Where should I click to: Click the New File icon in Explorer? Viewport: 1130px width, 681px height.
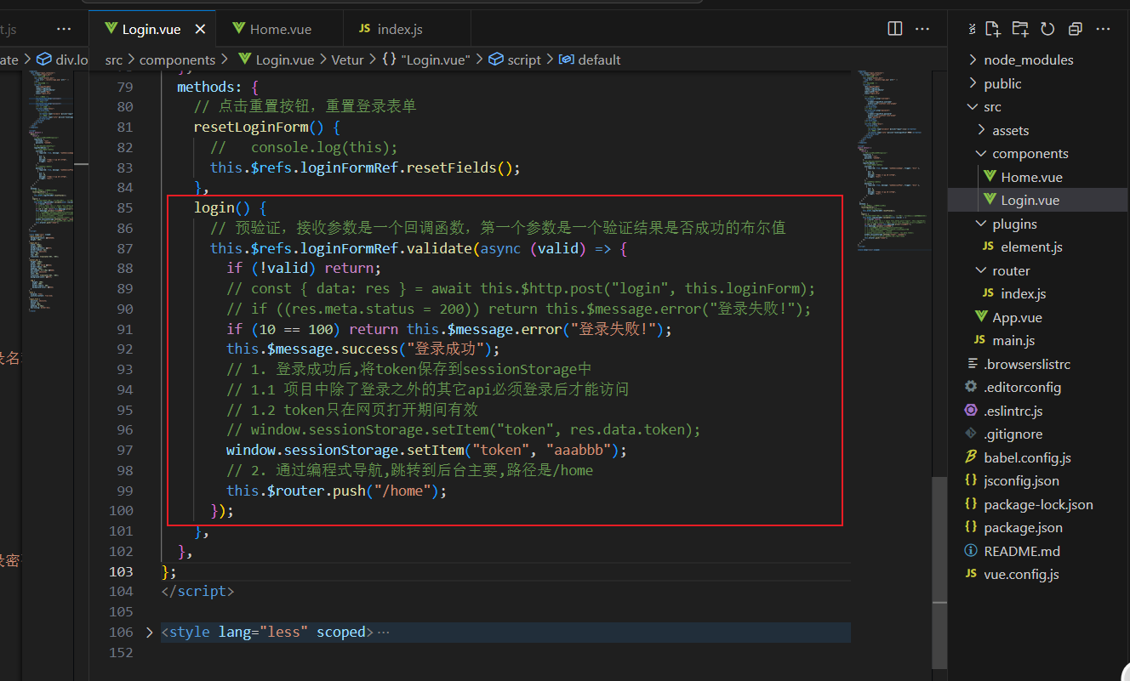[x=993, y=29]
